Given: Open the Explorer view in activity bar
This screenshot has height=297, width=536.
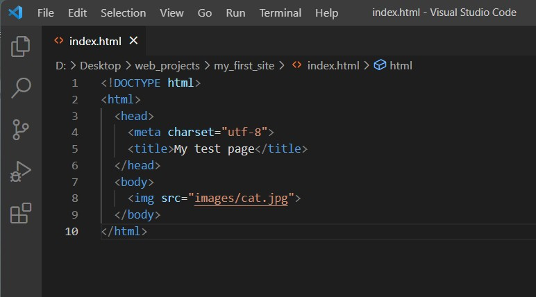Looking at the screenshot, I should point(21,46).
